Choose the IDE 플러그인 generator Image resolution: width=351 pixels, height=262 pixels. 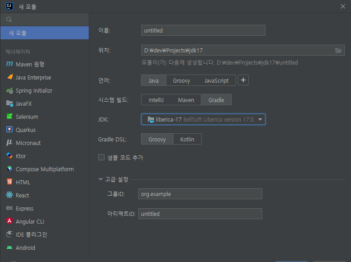tap(45, 234)
